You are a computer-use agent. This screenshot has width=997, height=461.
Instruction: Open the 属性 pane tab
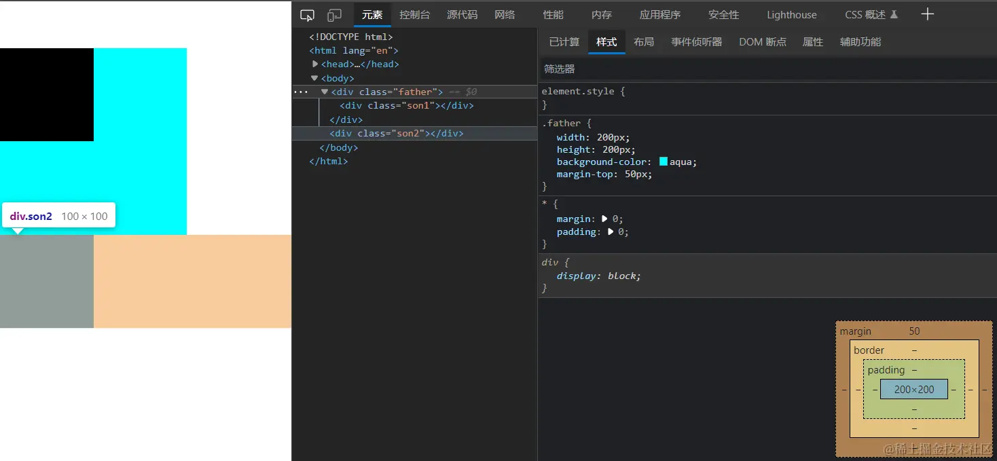tap(813, 42)
